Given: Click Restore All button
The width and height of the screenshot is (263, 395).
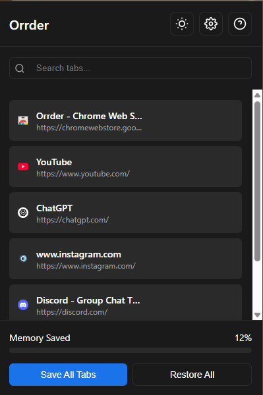Looking at the screenshot, I should pos(192,375).
